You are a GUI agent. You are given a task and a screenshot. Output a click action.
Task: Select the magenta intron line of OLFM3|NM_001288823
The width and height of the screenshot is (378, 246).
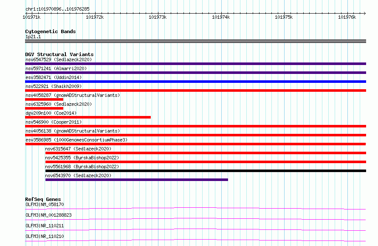(195, 219)
